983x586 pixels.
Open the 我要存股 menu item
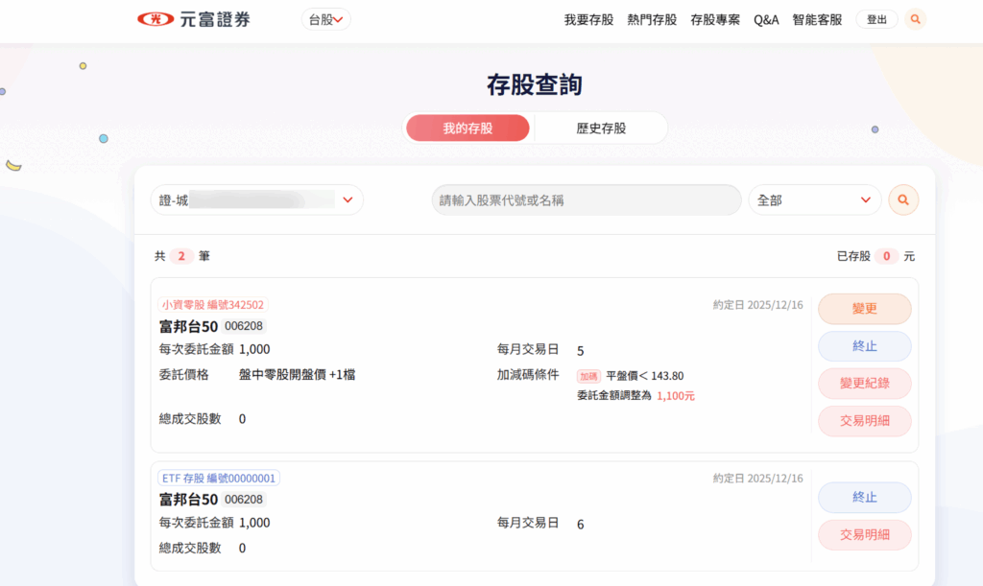588,19
